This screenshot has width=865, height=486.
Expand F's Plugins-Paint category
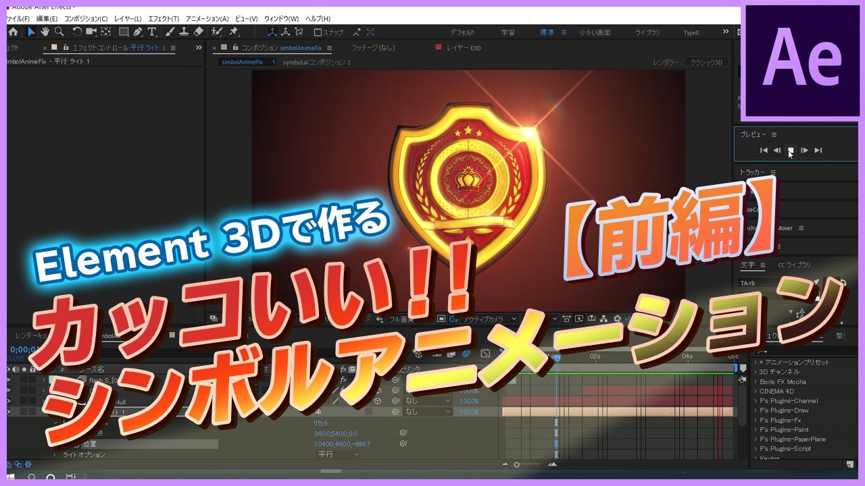tap(756, 429)
